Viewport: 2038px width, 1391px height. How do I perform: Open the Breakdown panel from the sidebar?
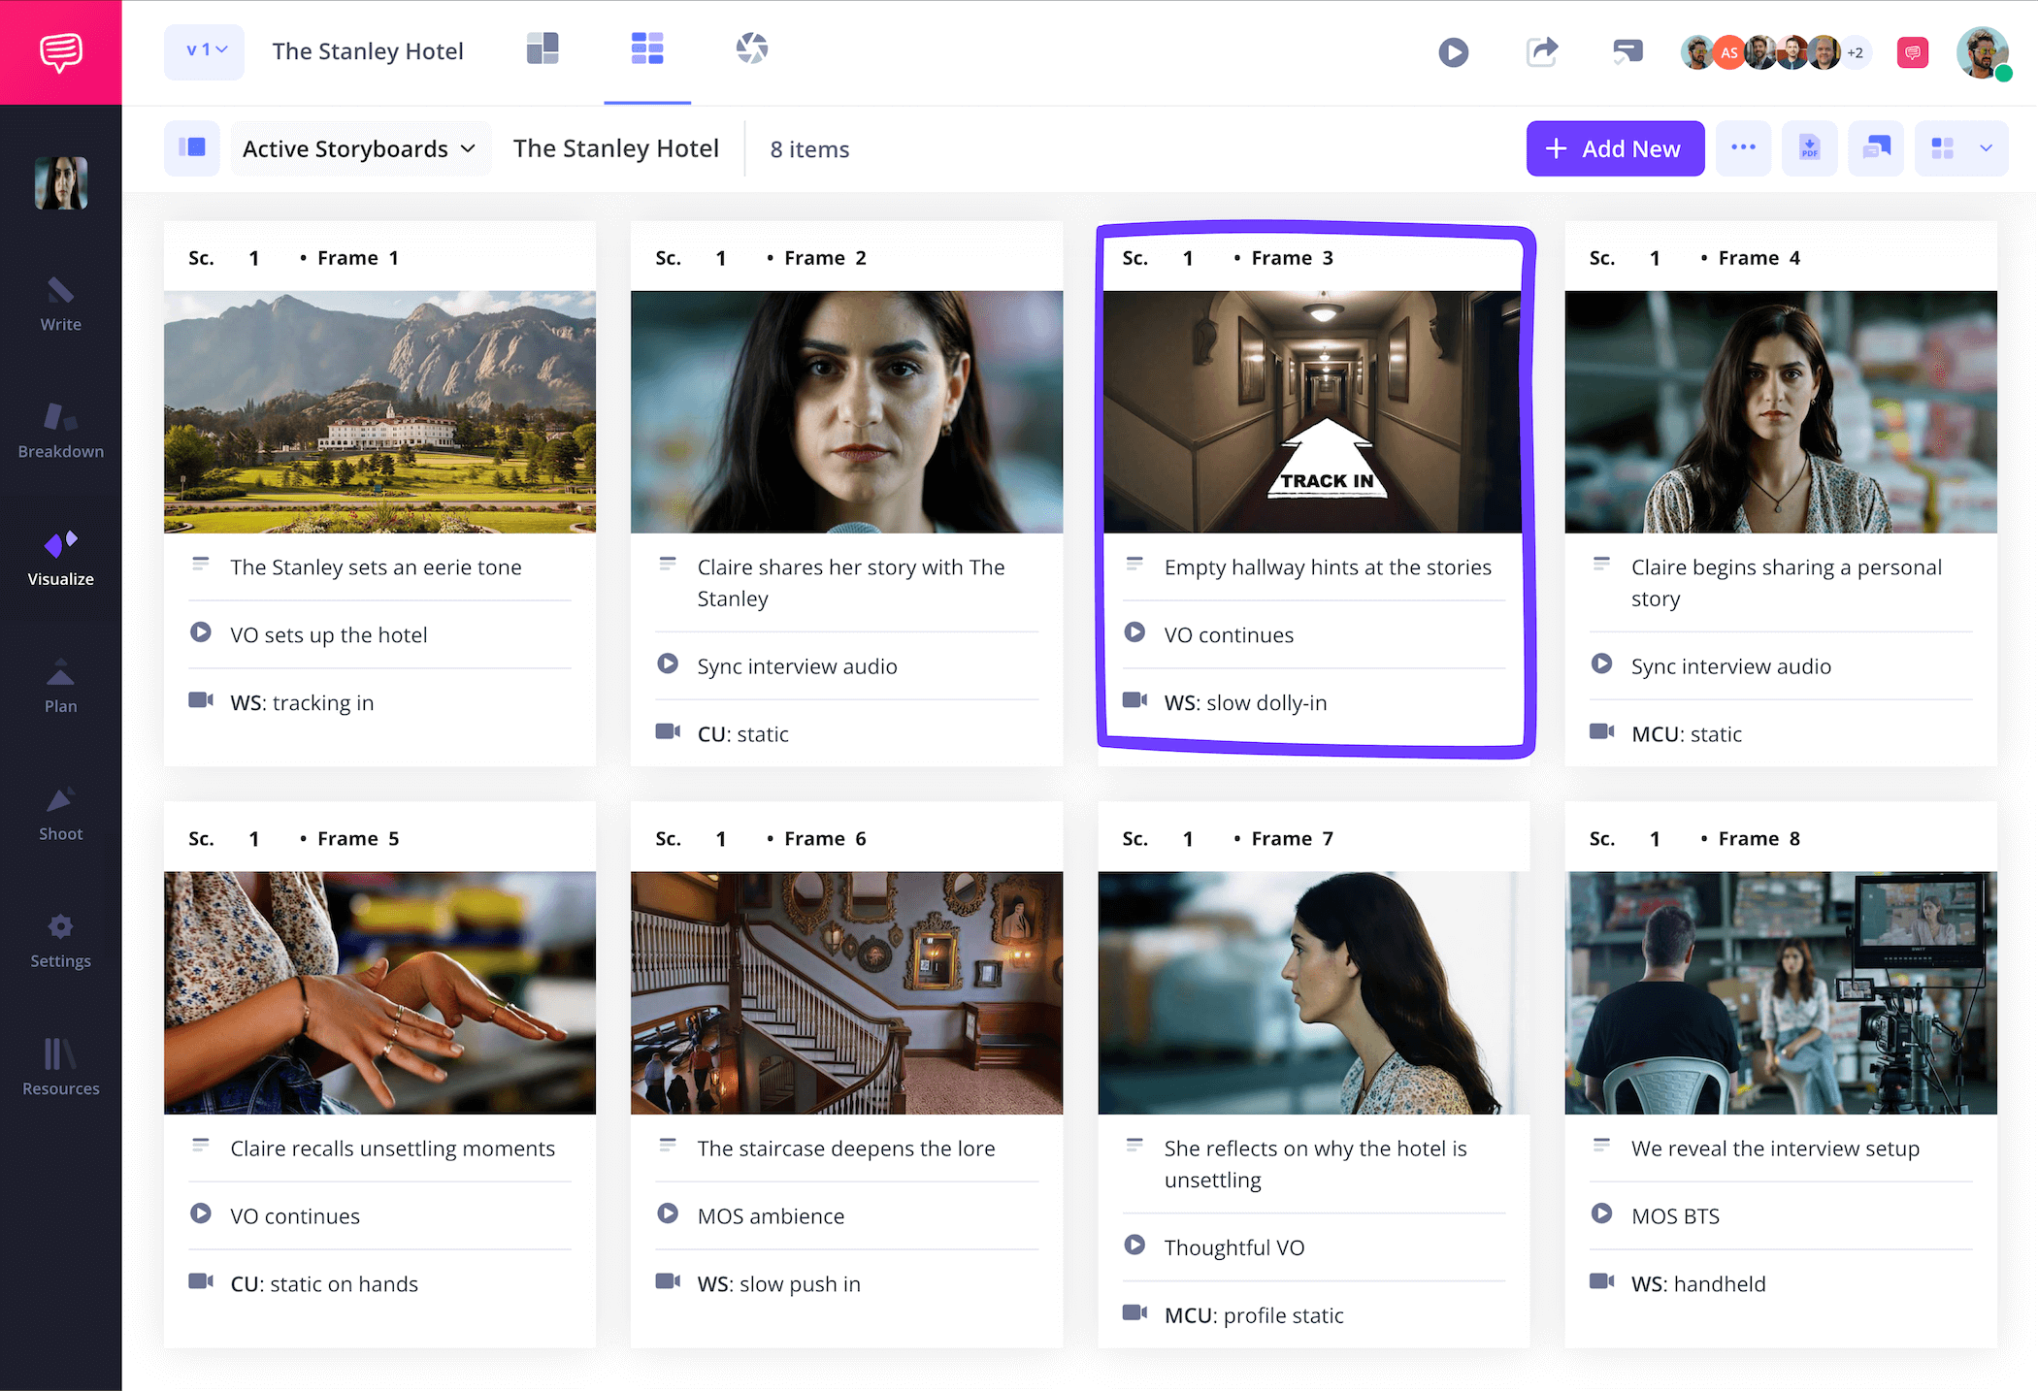[x=60, y=432]
